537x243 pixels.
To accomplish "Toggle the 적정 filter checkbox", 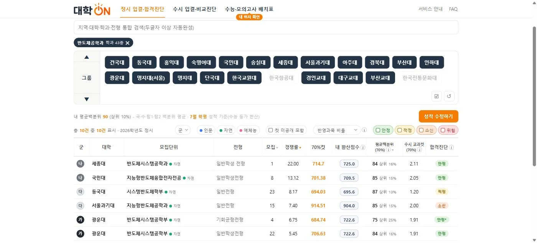I will pos(399,130).
